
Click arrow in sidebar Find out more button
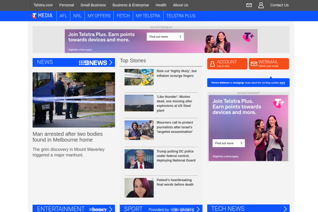pyautogui.click(x=241, y=143)
